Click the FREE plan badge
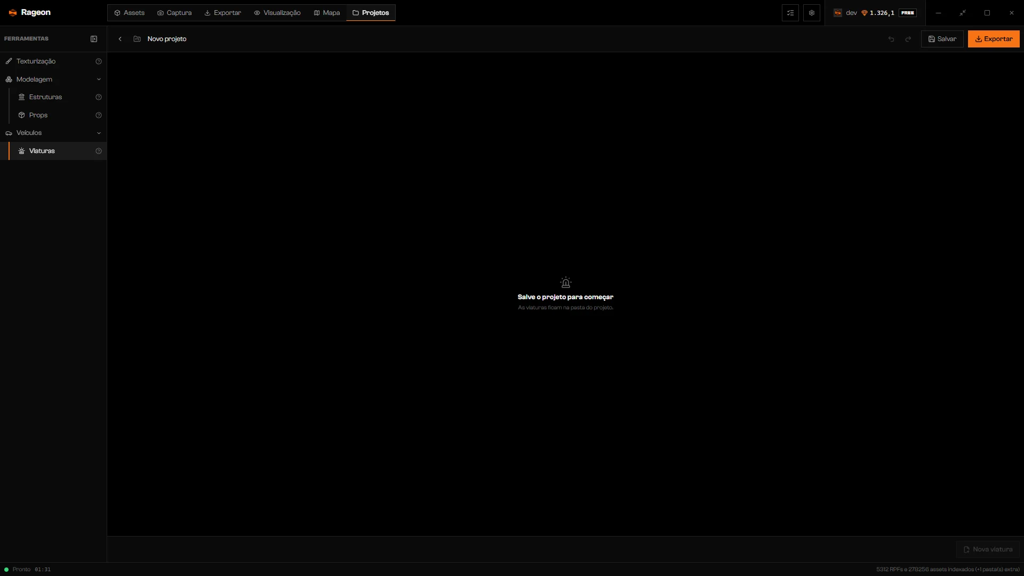This screenshot has width=1024, height=576. [x=908, y=13]
